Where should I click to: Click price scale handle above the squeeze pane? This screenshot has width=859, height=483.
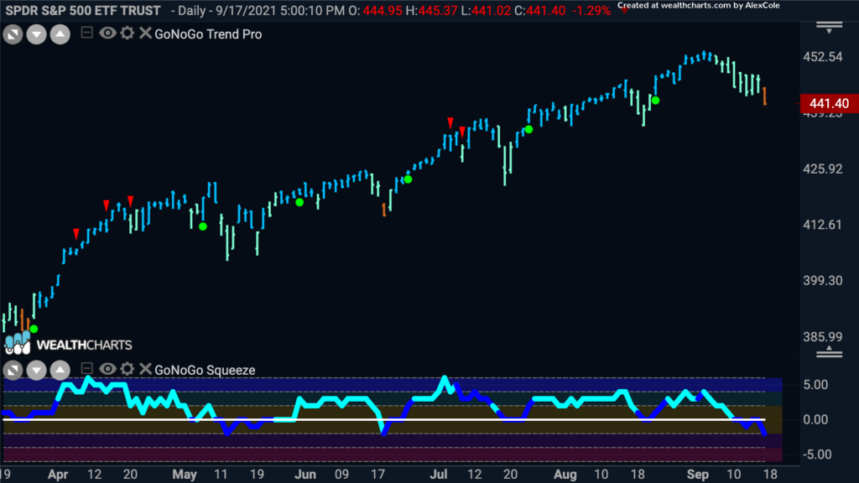(x=829, y=352)
